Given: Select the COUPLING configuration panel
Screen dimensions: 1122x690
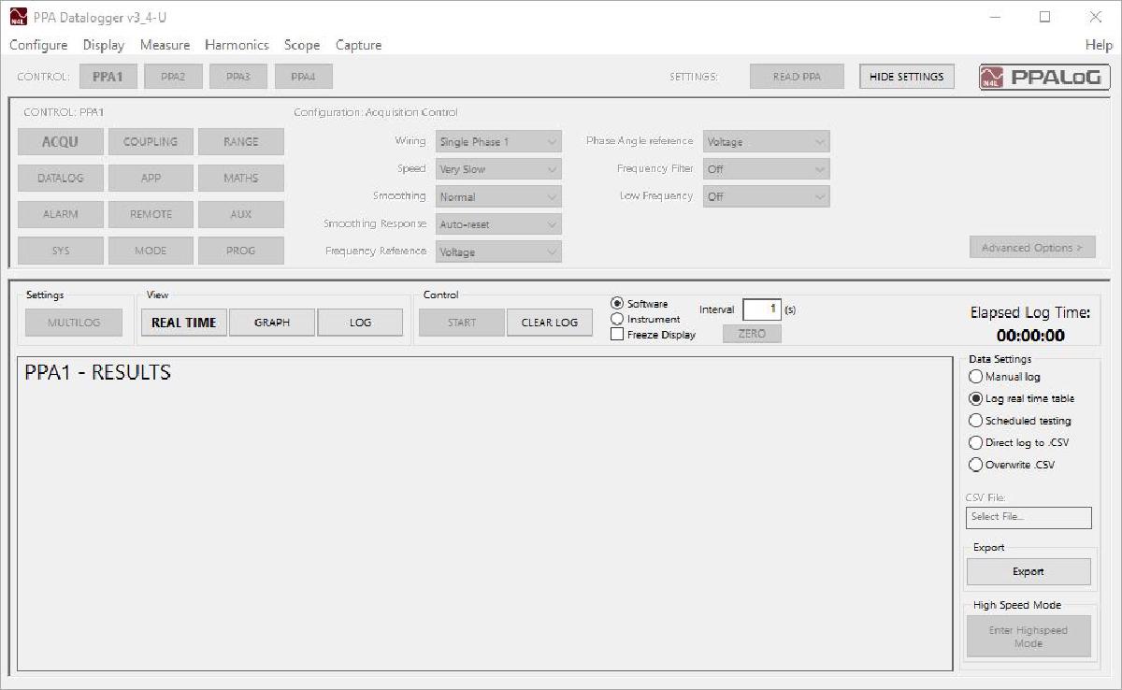Looking at the screenshot, I should pos(151,141).
